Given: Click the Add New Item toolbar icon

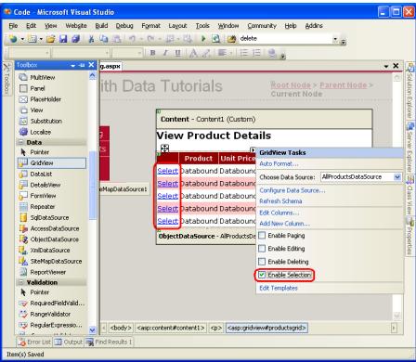Looking at the screenshot, I should (32, 39).
